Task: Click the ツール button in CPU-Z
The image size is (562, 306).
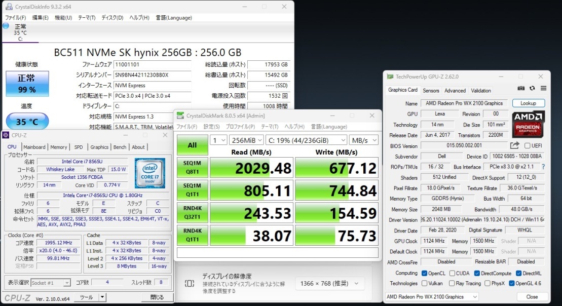Action: coord(86,297)
